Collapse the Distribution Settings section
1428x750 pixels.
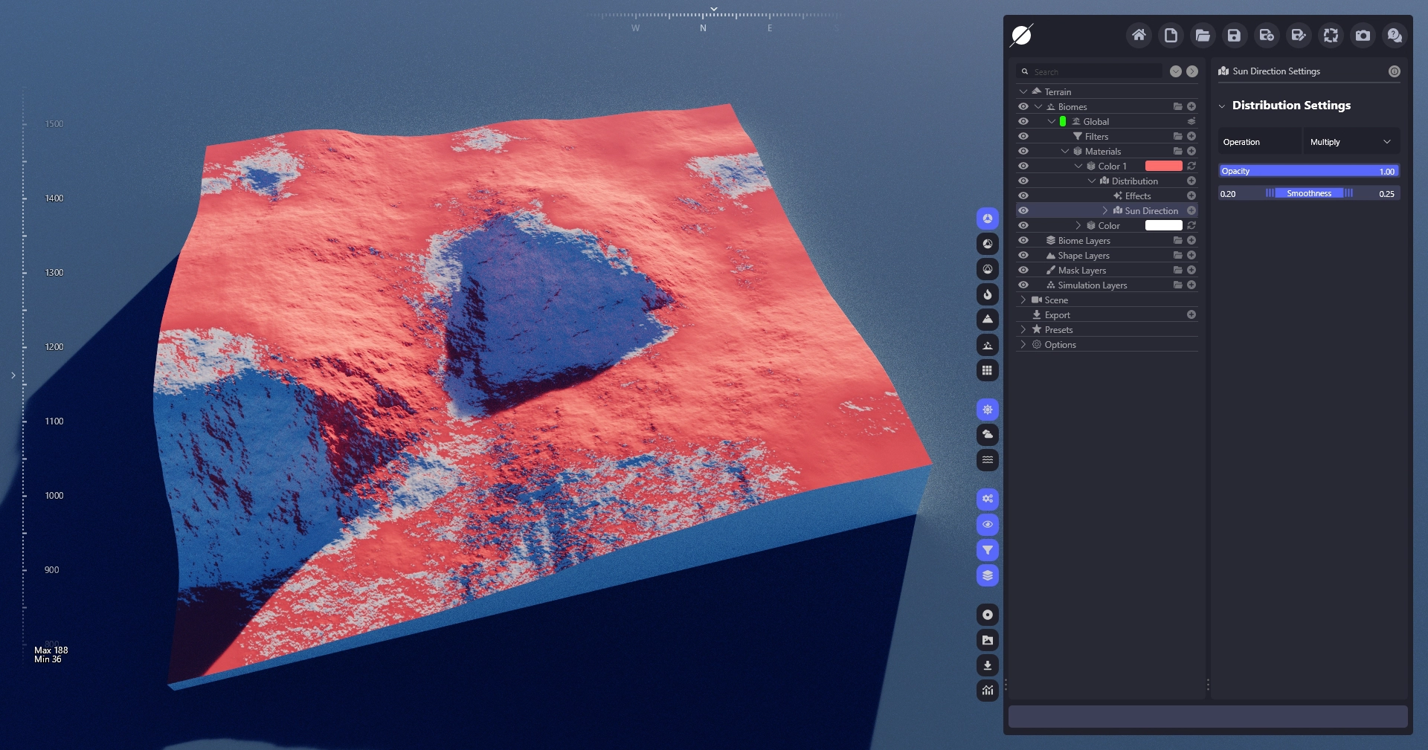click(x=1222, y=106)
